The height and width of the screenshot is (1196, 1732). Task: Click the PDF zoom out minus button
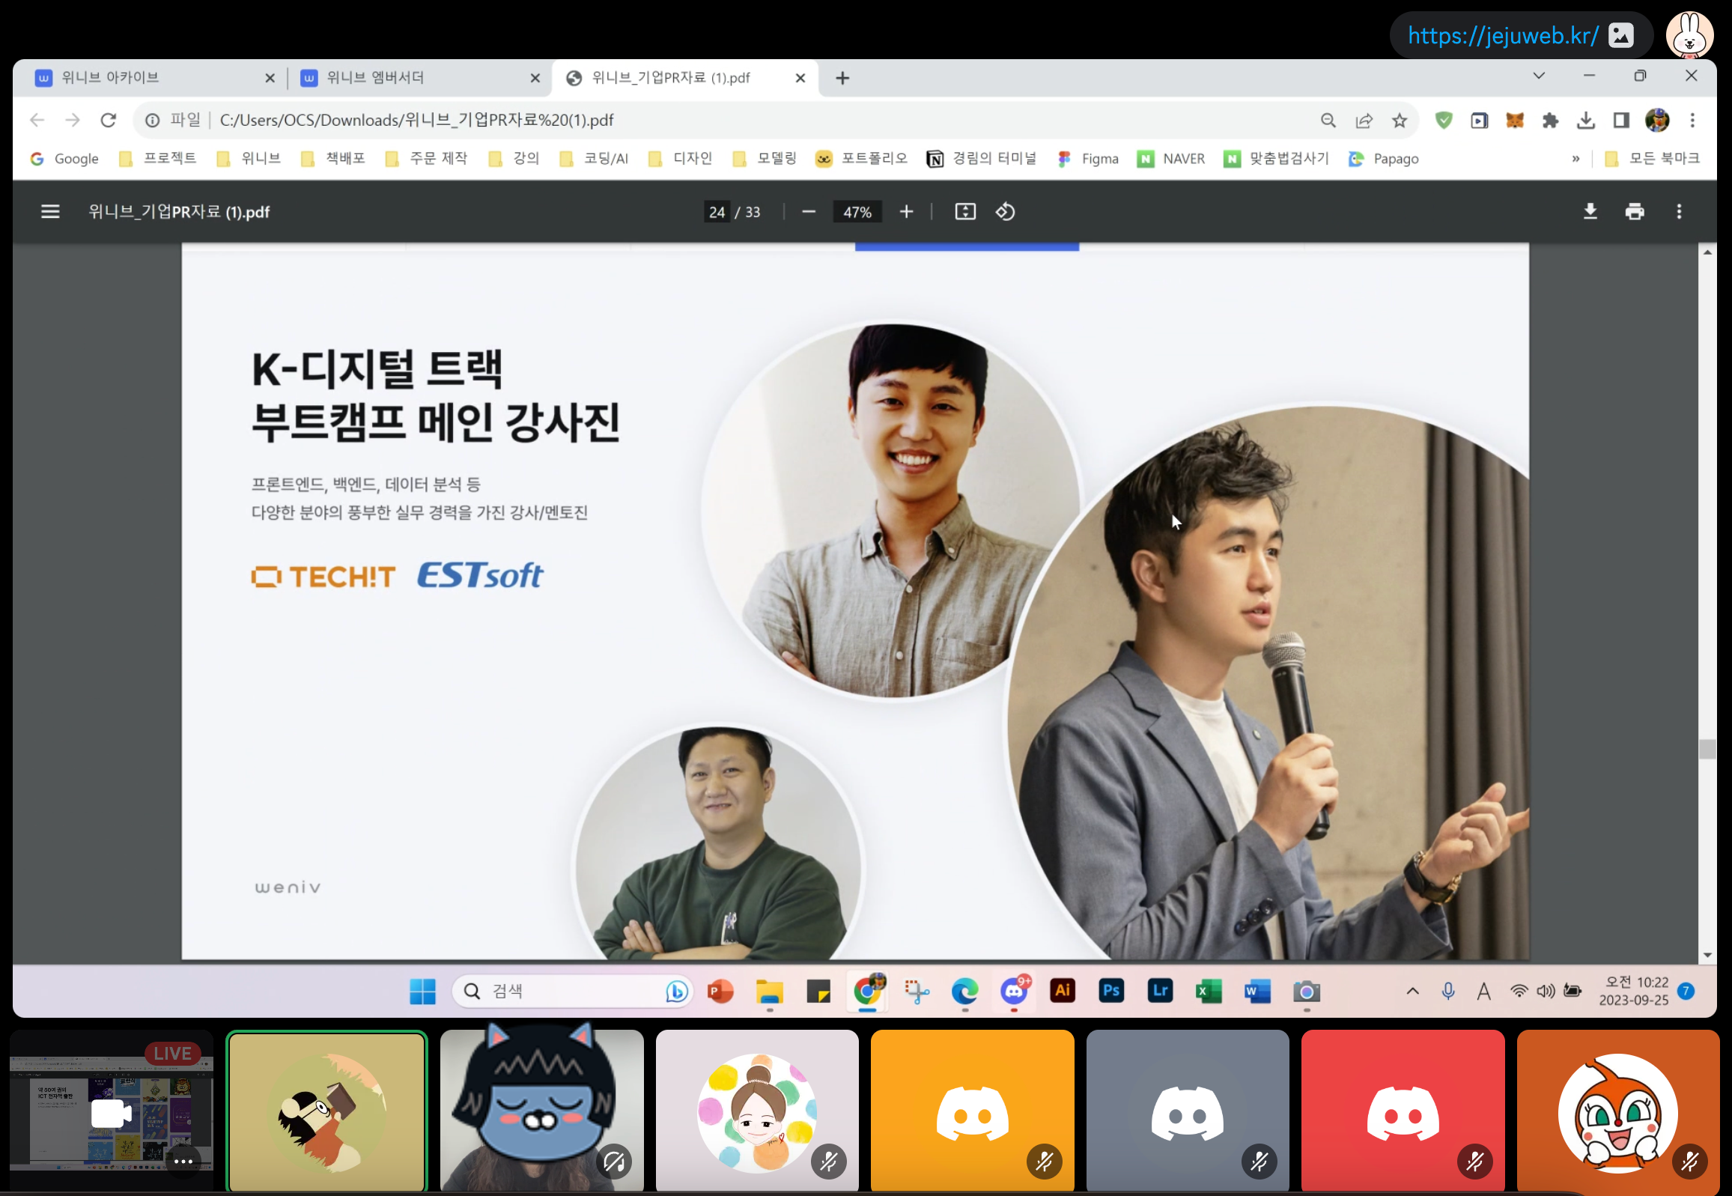[808, 212]
